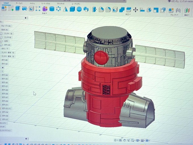Activate the Orbit navigation tool
Image resolution: width=193 pixels, height=145 pixels.
click(x=115, y=140)
